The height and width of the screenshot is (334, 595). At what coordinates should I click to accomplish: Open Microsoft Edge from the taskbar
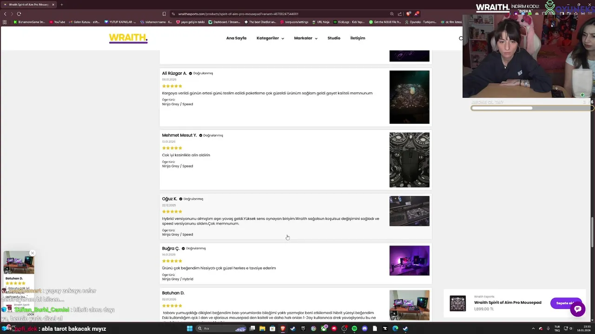point(395,328)
